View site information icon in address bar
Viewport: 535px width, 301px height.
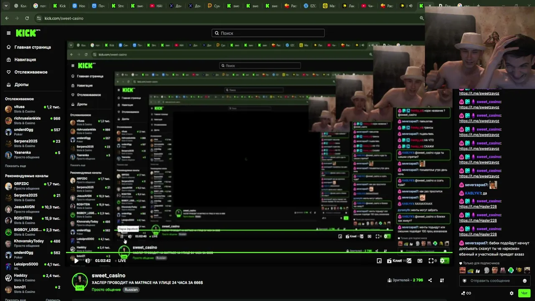(39, 18)
